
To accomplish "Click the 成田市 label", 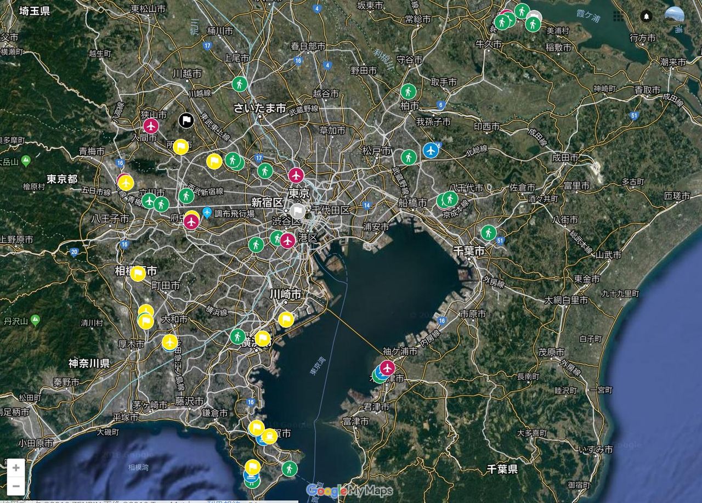I will (x=565, y=157).
